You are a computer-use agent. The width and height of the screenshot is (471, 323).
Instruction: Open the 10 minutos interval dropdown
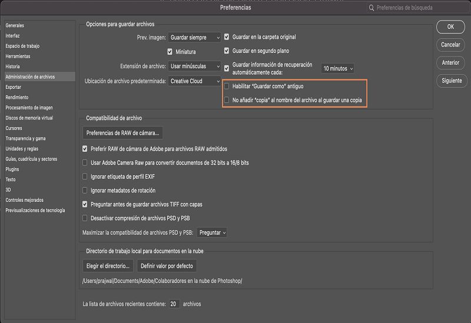pos(337,68)
